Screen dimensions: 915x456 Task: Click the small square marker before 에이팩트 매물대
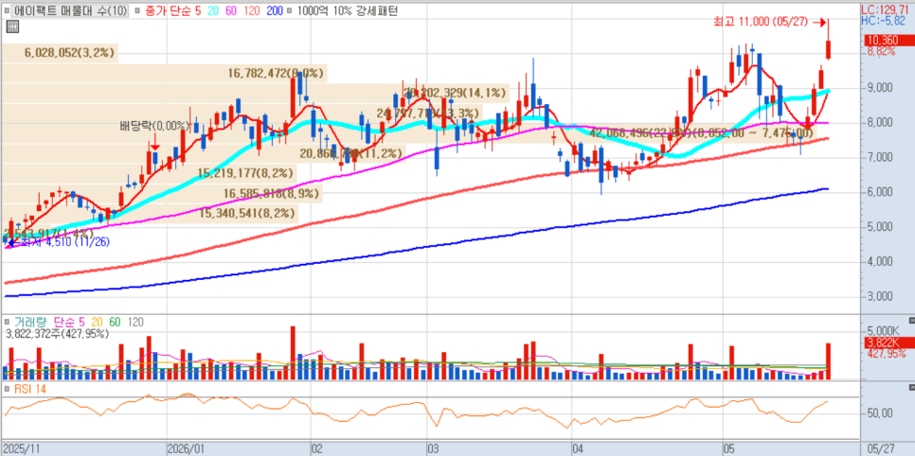7,10
